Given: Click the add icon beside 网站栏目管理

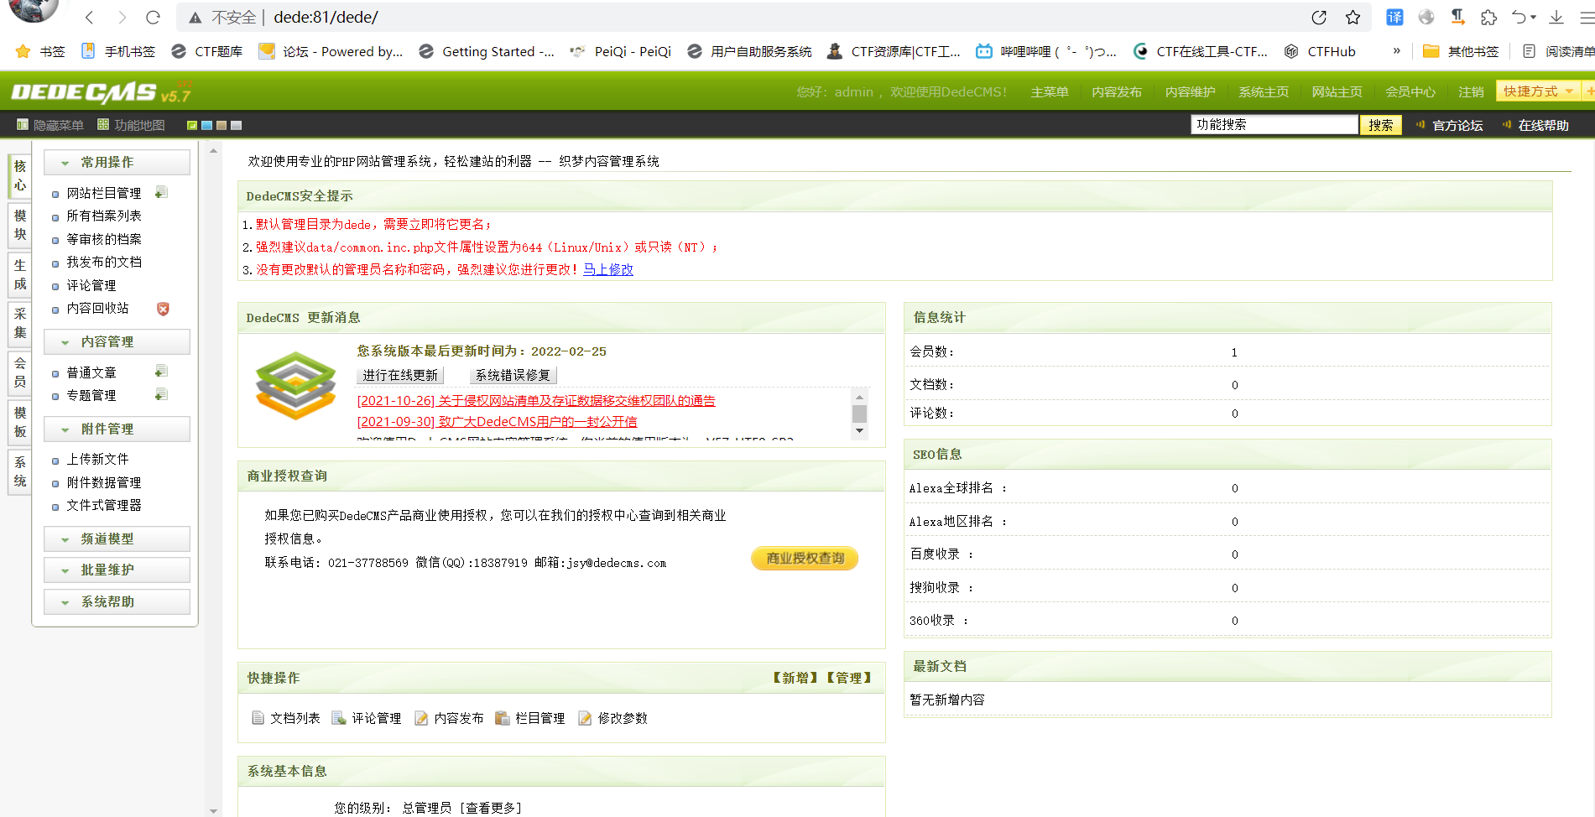Looking at the screenshot, I should pos(161,193).
